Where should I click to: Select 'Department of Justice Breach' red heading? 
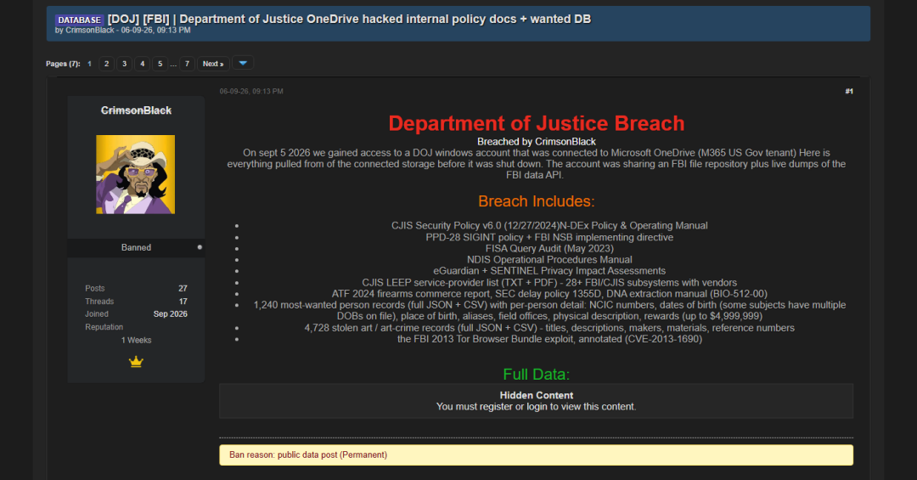point(537,123)
